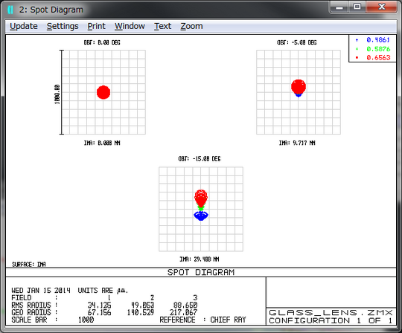Click the OBJ: 0.00 DEG label
The width and height of the screenshot is (402, 333).
click(x=102, y=42)
